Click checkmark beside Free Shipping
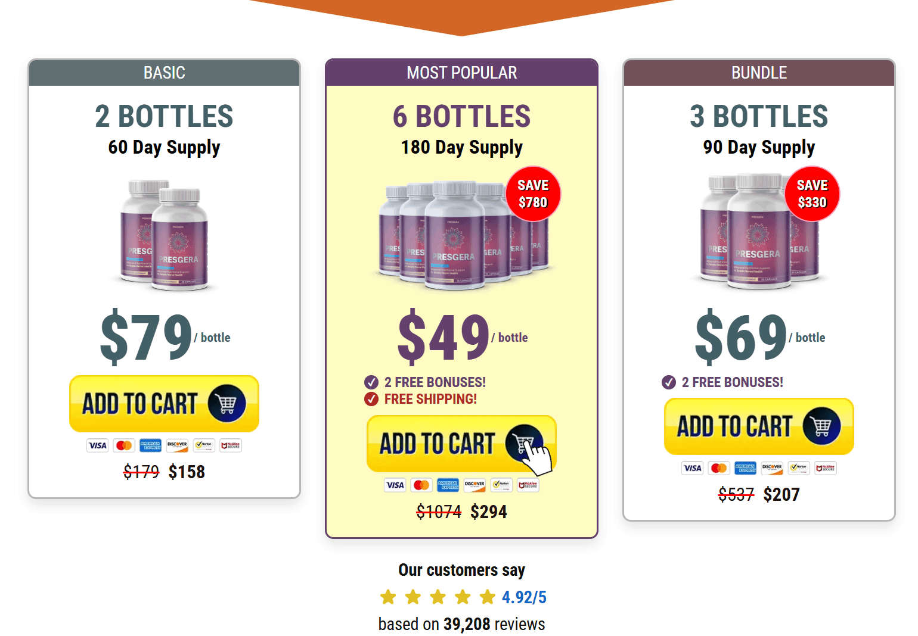 371,399
